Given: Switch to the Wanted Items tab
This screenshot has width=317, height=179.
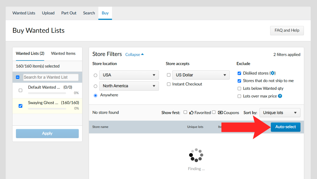Looking at the screenshot, I should (63, 53).
